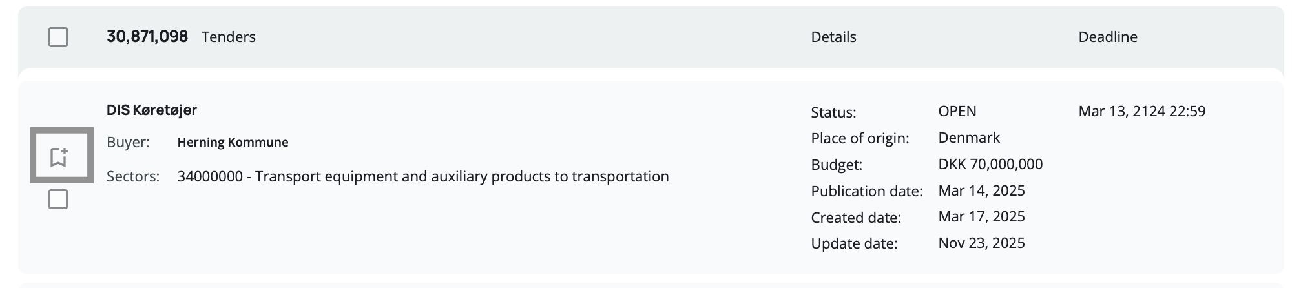Click the Budget field label

point(836,165)
